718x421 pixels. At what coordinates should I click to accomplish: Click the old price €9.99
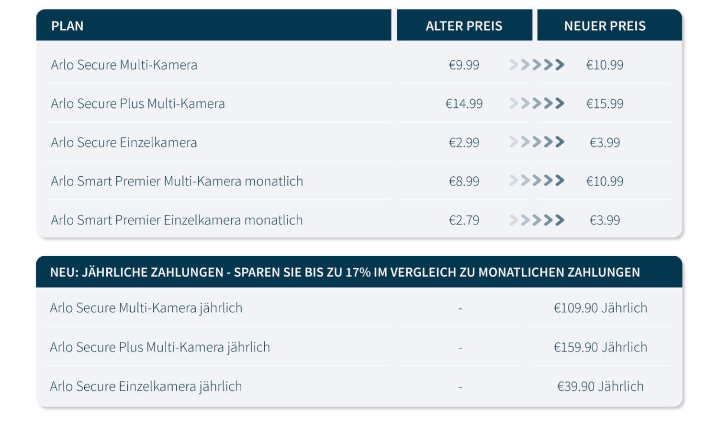click(x=464, y=65)
